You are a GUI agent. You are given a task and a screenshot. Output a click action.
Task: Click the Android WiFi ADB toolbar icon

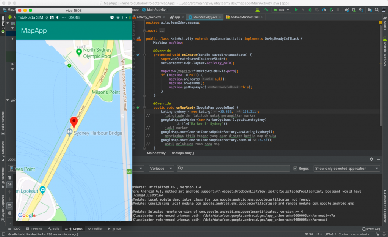pyautogui.click(x=257, y=10)
